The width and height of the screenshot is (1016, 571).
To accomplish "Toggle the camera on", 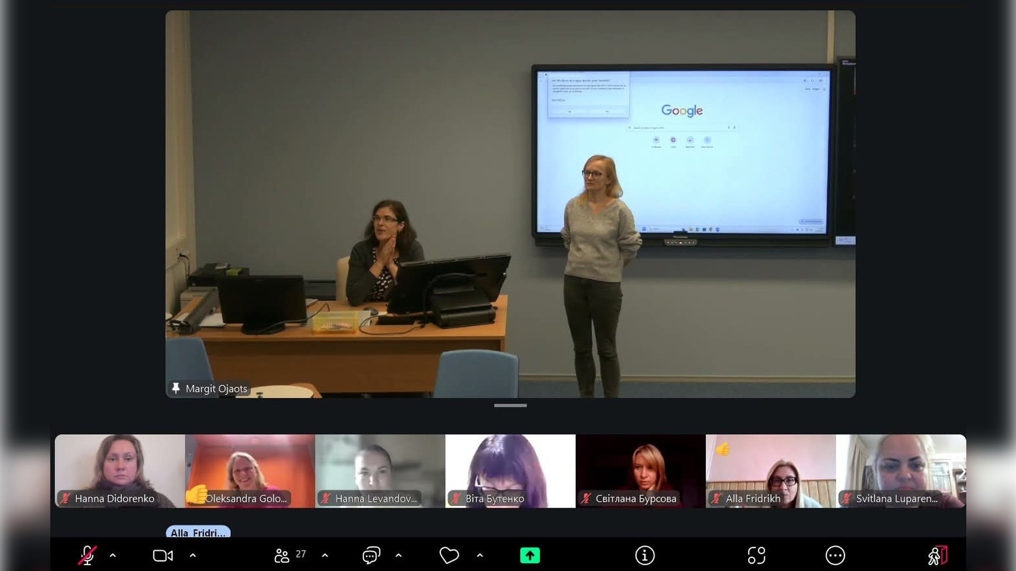I will pos(162,556).
